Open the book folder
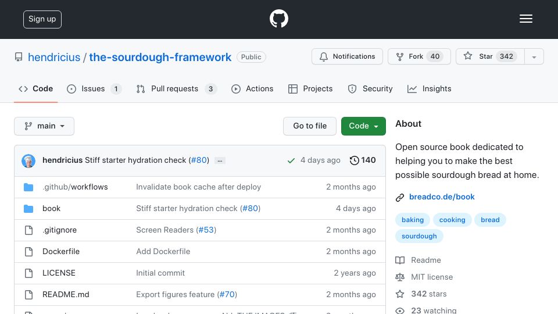558x314 pixels. click(x=51, y=208)
